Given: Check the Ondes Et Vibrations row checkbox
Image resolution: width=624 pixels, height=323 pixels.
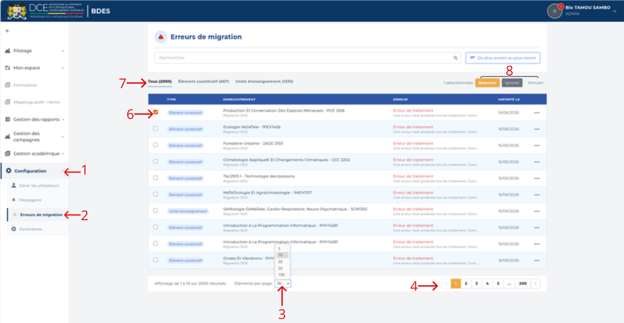Looking at the screenshot, I should pos(155,260).
